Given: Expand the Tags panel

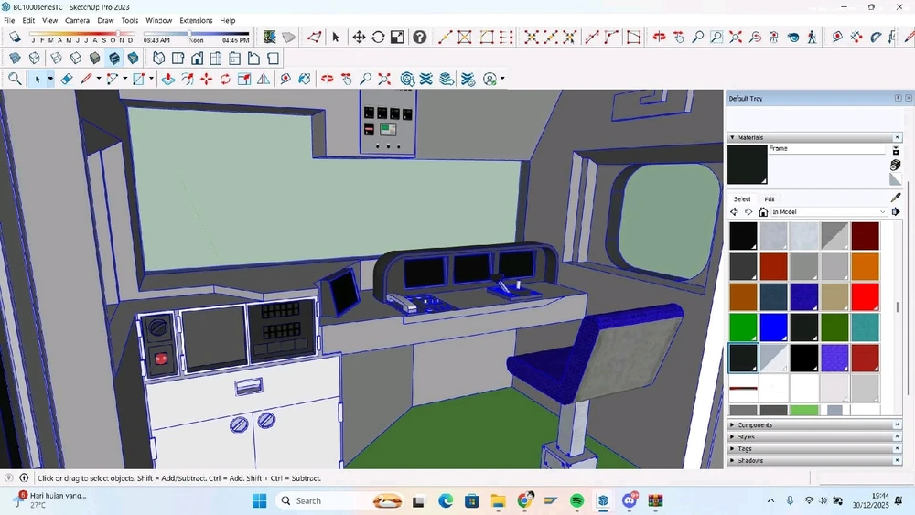Looking at the screenshot, I should coord(745,449).
